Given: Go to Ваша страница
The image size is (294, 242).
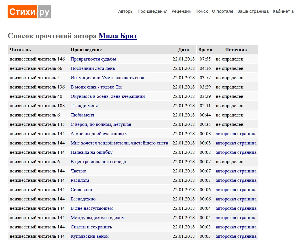Looking at the screenshot, I should pos(253,11).
